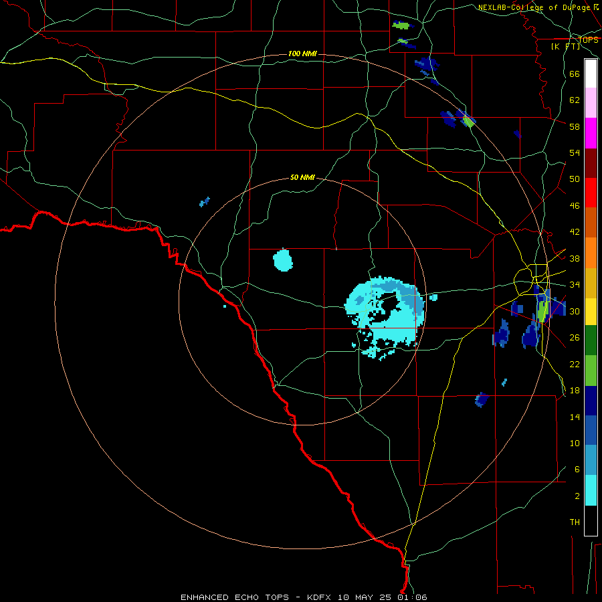Pick the "14" legend value

pos(575,417)
